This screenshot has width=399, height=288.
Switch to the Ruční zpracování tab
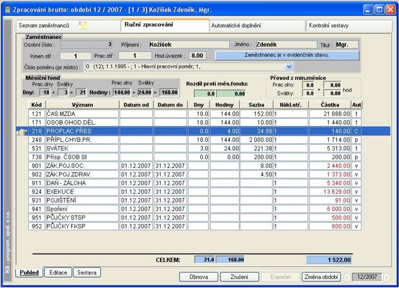tap(165, 25)
